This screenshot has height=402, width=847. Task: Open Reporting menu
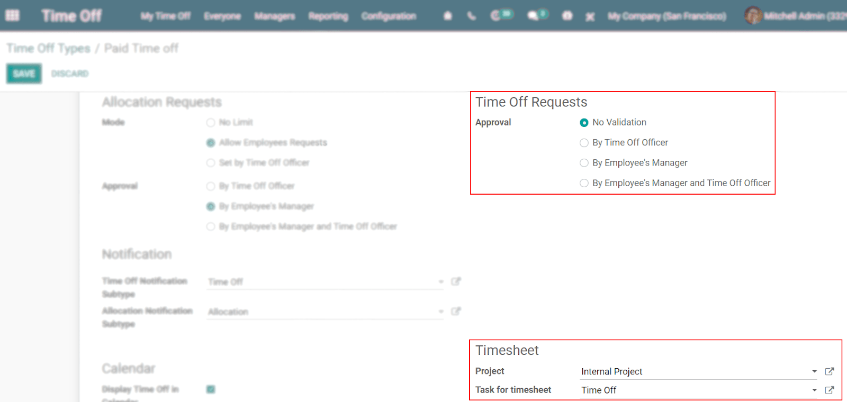click(x=328, y=16)
